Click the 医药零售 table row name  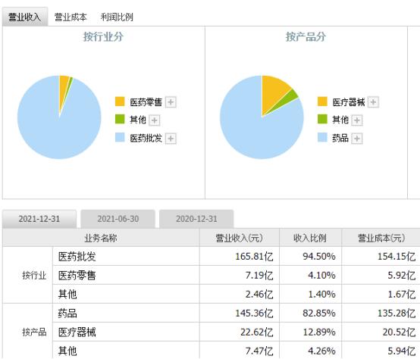(77, 276)
